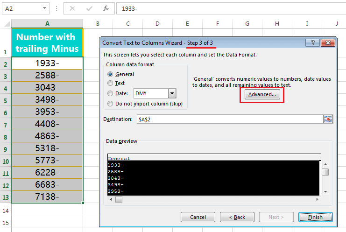Screen dimensions: 346x232
Task: Click preview row 3043- in Data preview
Action: (213, 178)
